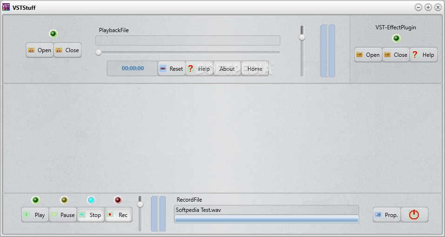
Task: Close the VSTStuff window
Action: click(x=438, y=7)
